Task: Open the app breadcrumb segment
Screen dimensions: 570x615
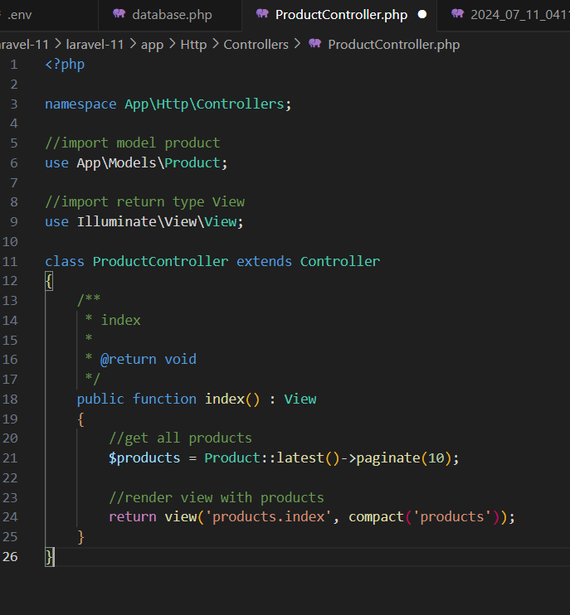Action: click(x=152, y=45)
